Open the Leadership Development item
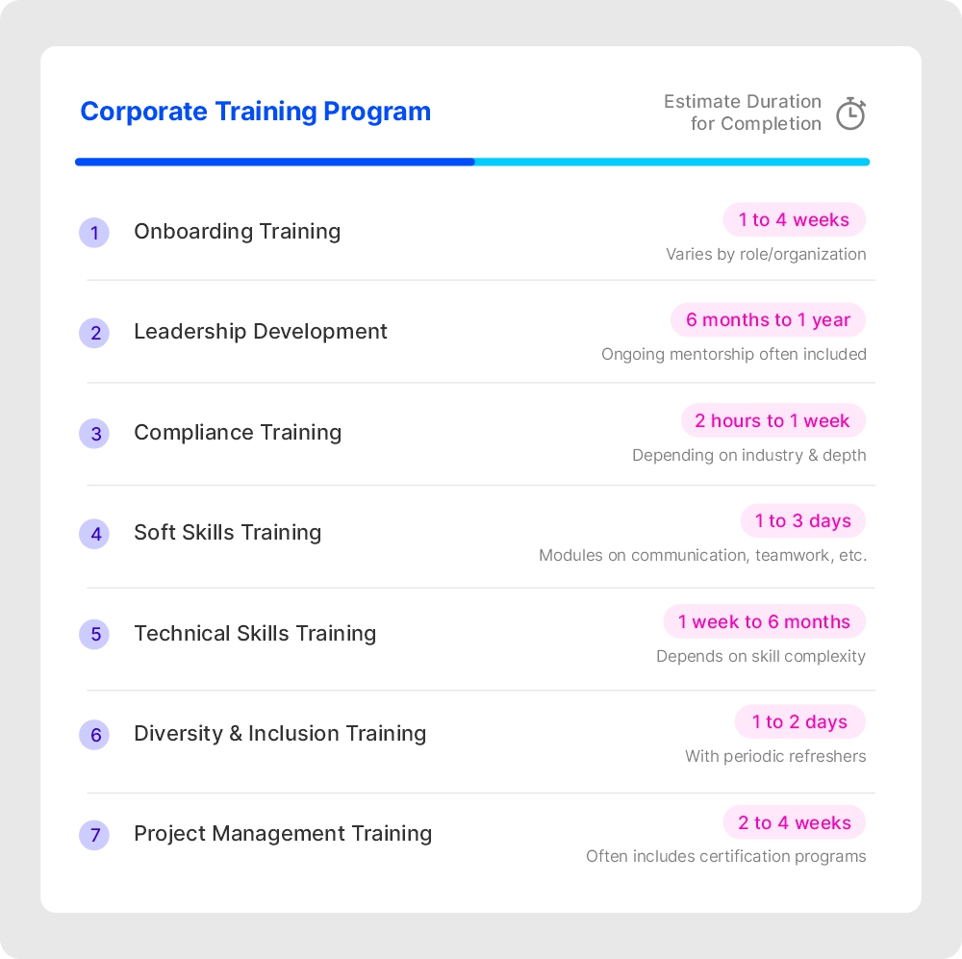Viewport: 962px width, 959px height. (x=260, y=331)
